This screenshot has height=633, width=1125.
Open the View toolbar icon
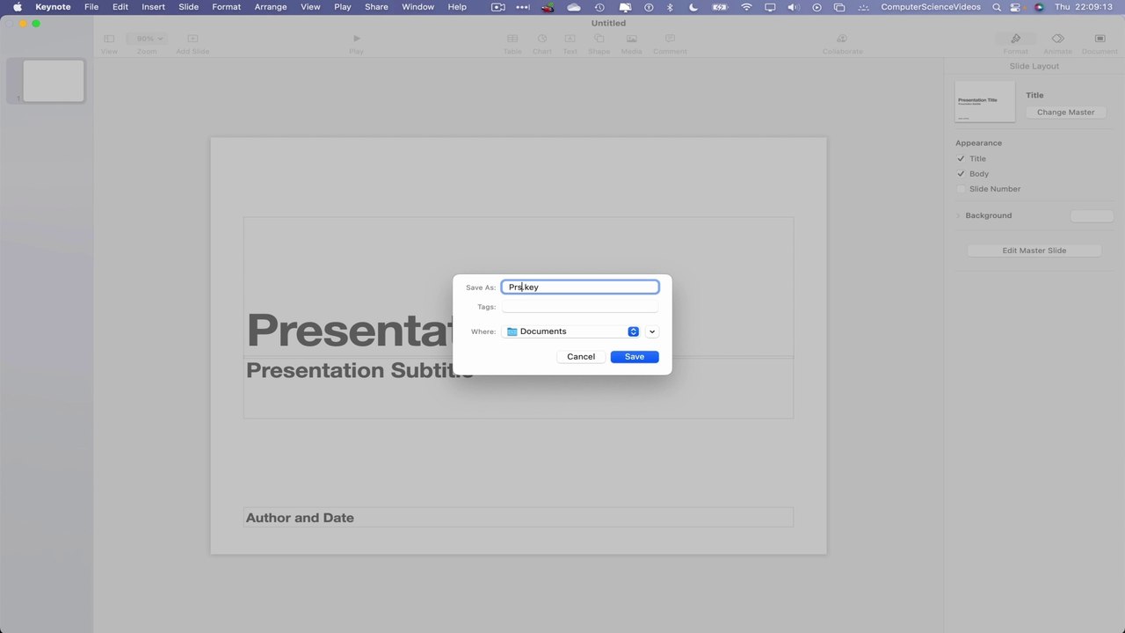coord(109,39)
